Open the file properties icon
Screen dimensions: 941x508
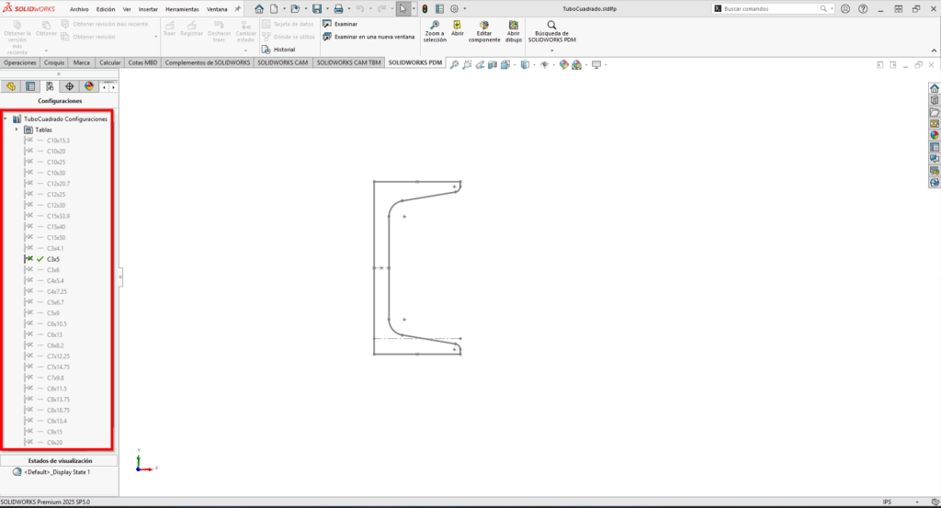coord(439,9)
